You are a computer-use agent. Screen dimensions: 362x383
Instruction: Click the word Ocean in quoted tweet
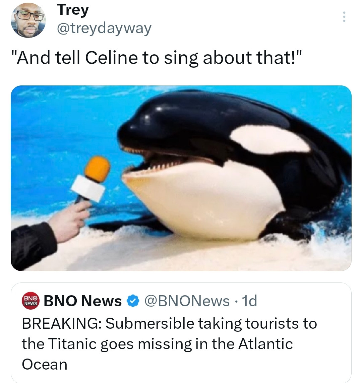[x=45, y=364]
